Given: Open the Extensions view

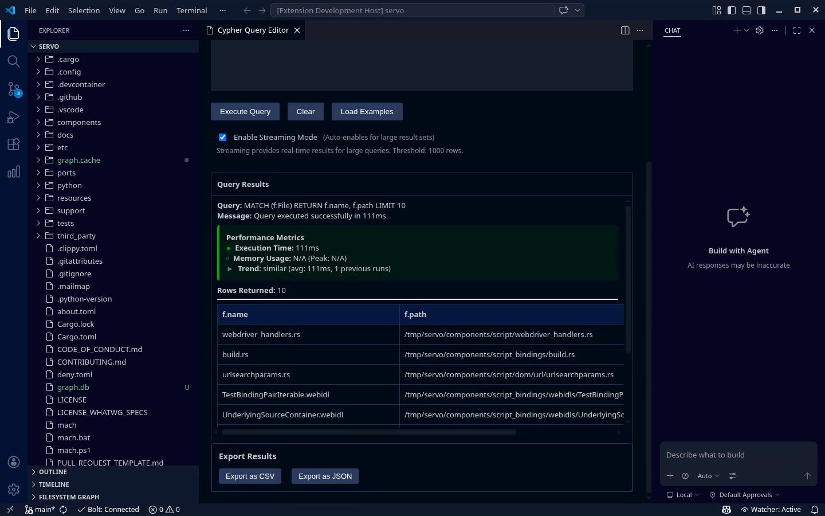Looking at the screenshot, I should pyautogui.click(x=14, y=144).
